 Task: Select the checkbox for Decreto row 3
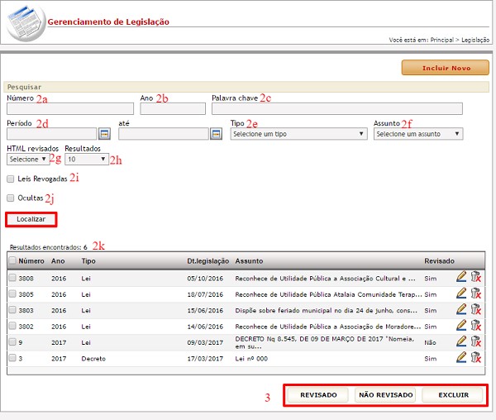12,358
